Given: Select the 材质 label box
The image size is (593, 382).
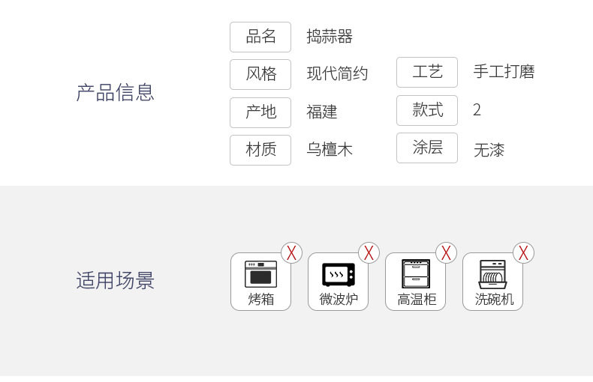Looking at the screenshot, I should 260,150.
